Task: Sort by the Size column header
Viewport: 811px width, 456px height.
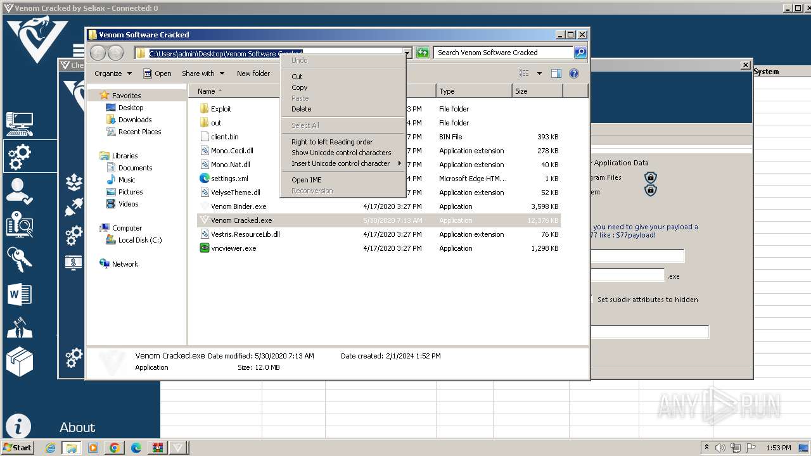Action: pyautogui.click(x=537, y=91)
